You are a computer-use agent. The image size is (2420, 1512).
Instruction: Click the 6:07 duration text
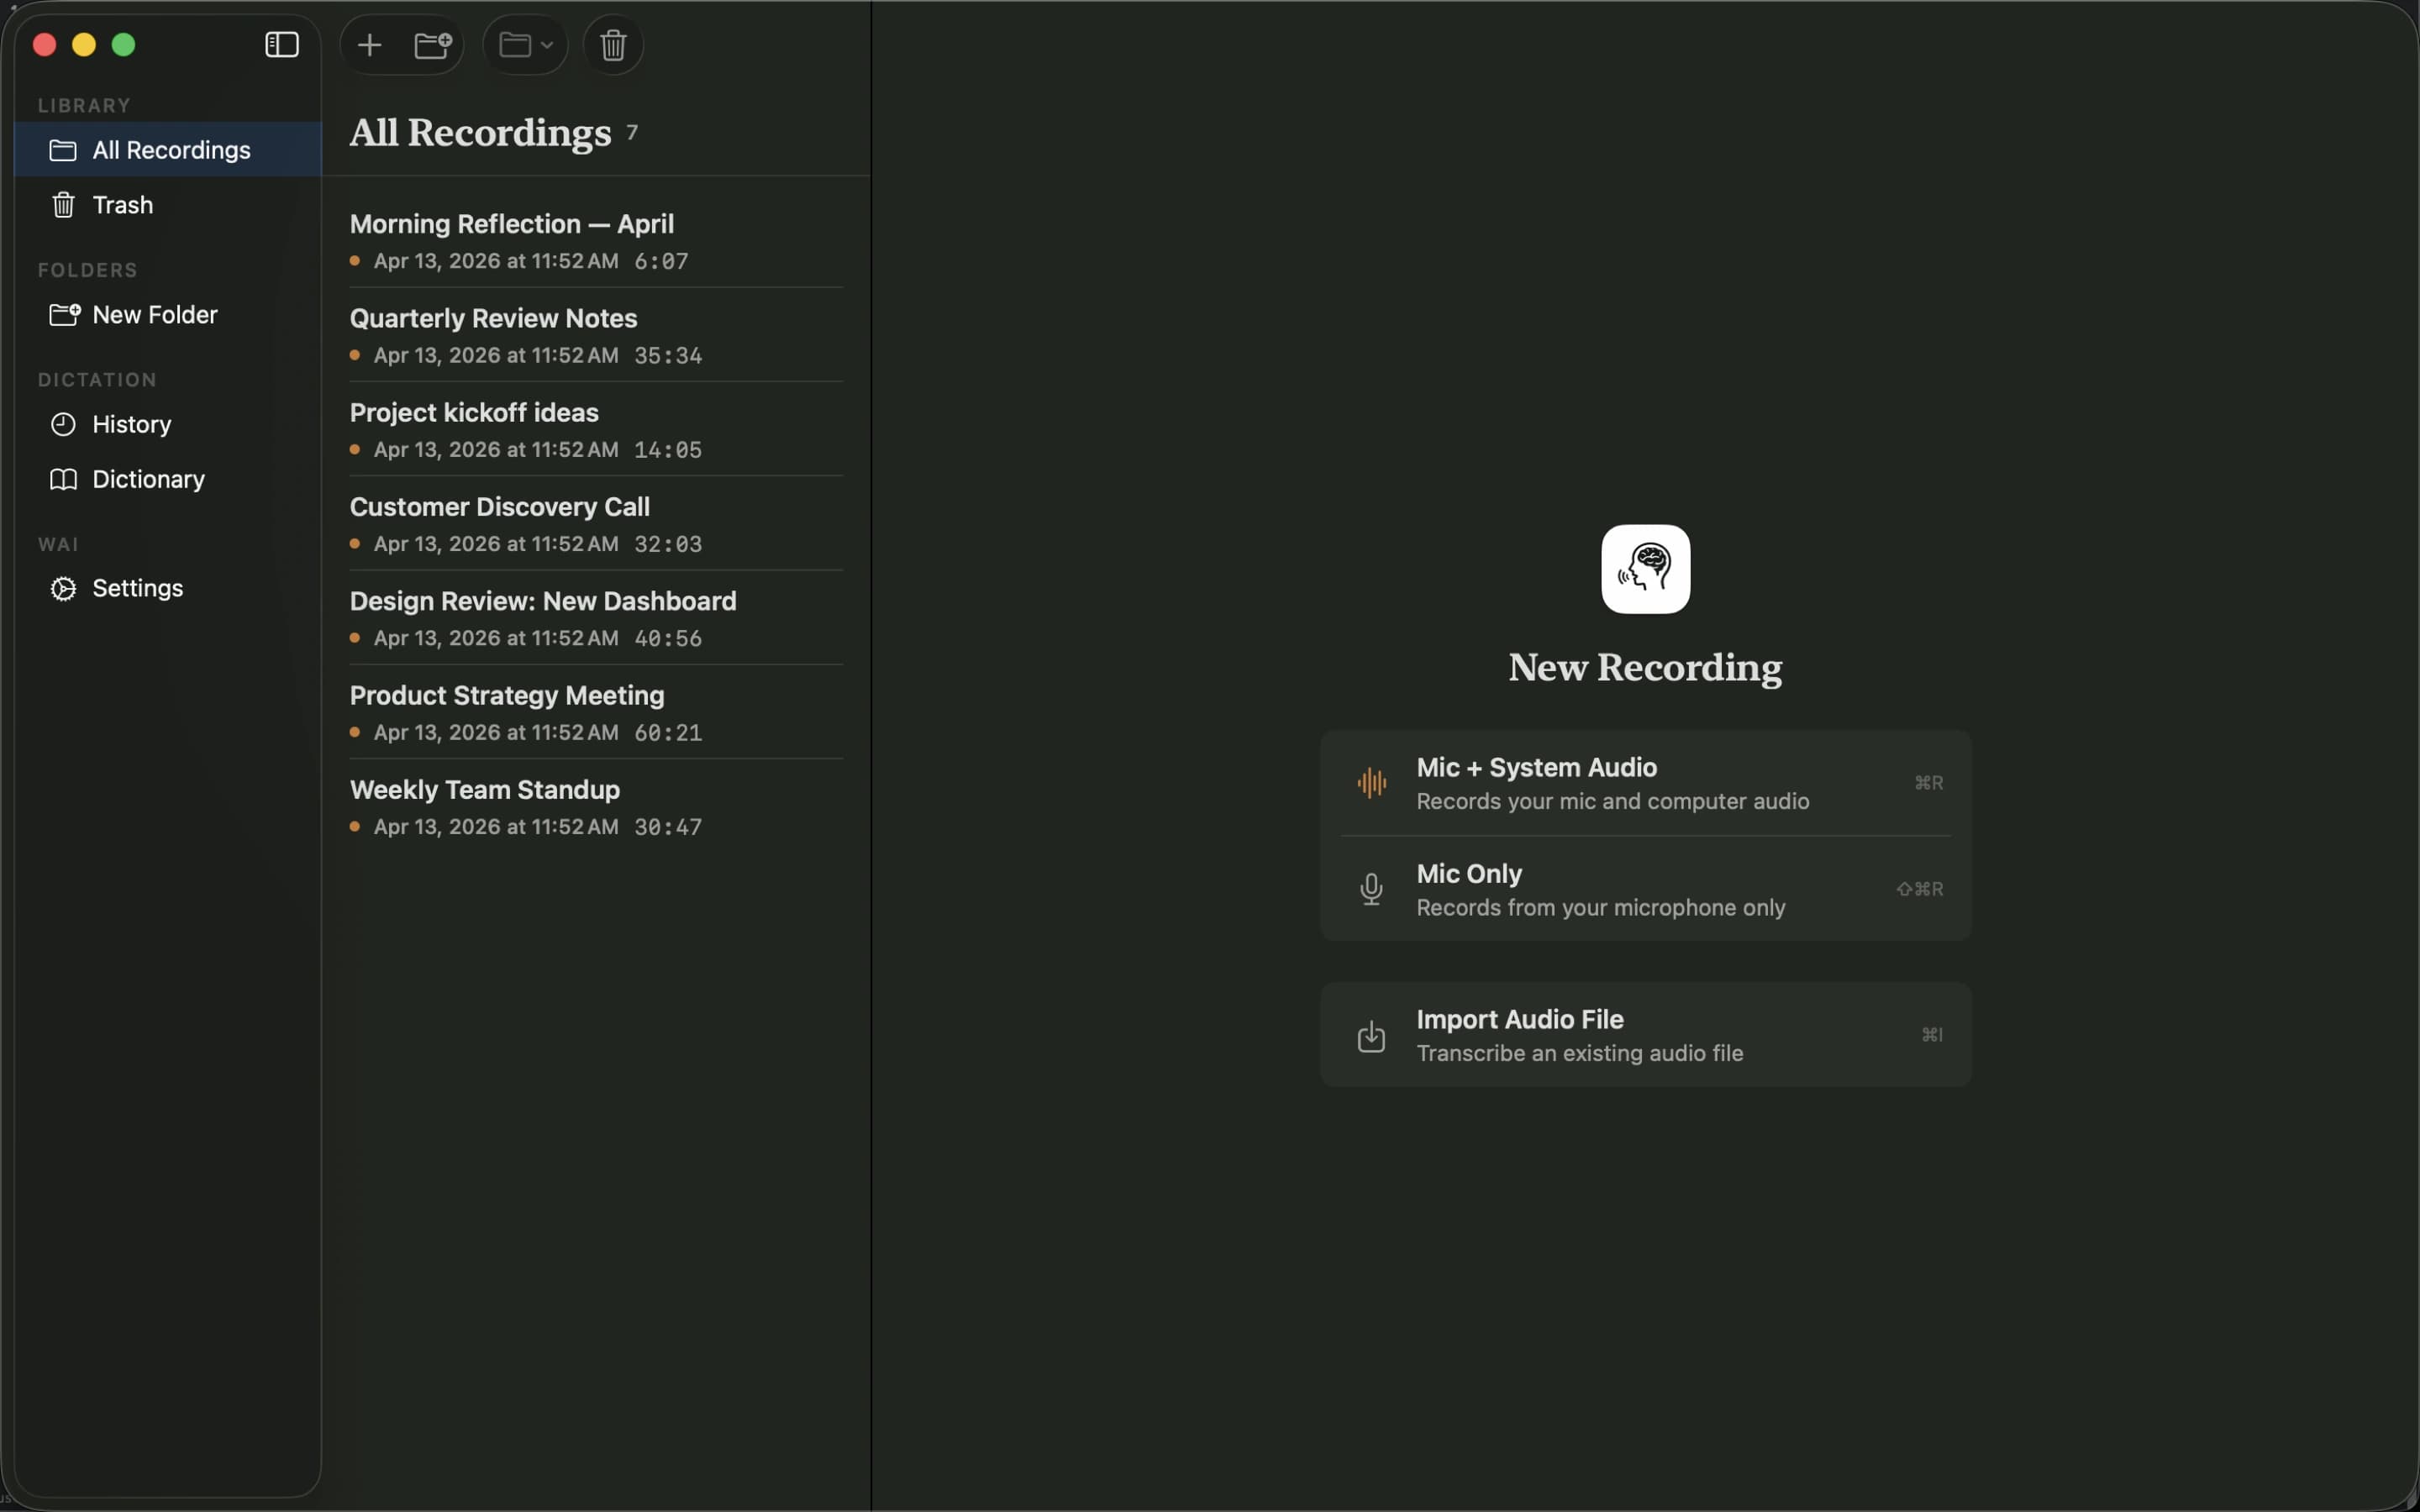click(661, 261)
